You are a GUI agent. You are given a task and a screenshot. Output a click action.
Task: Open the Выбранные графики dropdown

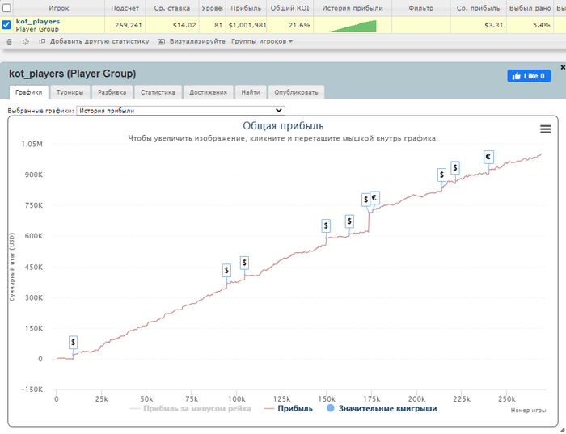coord(181,111)
